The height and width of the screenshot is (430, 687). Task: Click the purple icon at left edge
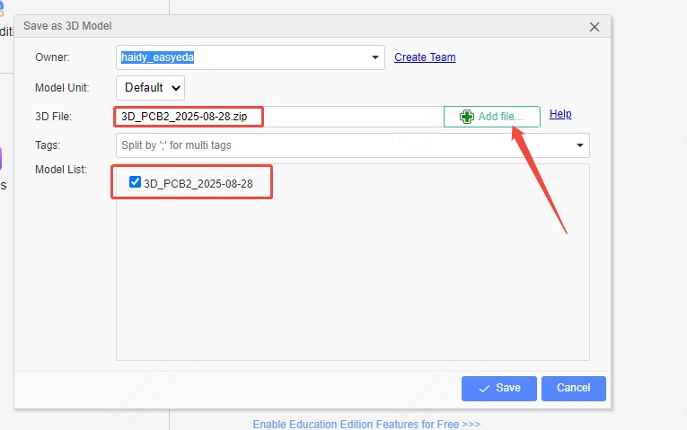coord(2,159)
